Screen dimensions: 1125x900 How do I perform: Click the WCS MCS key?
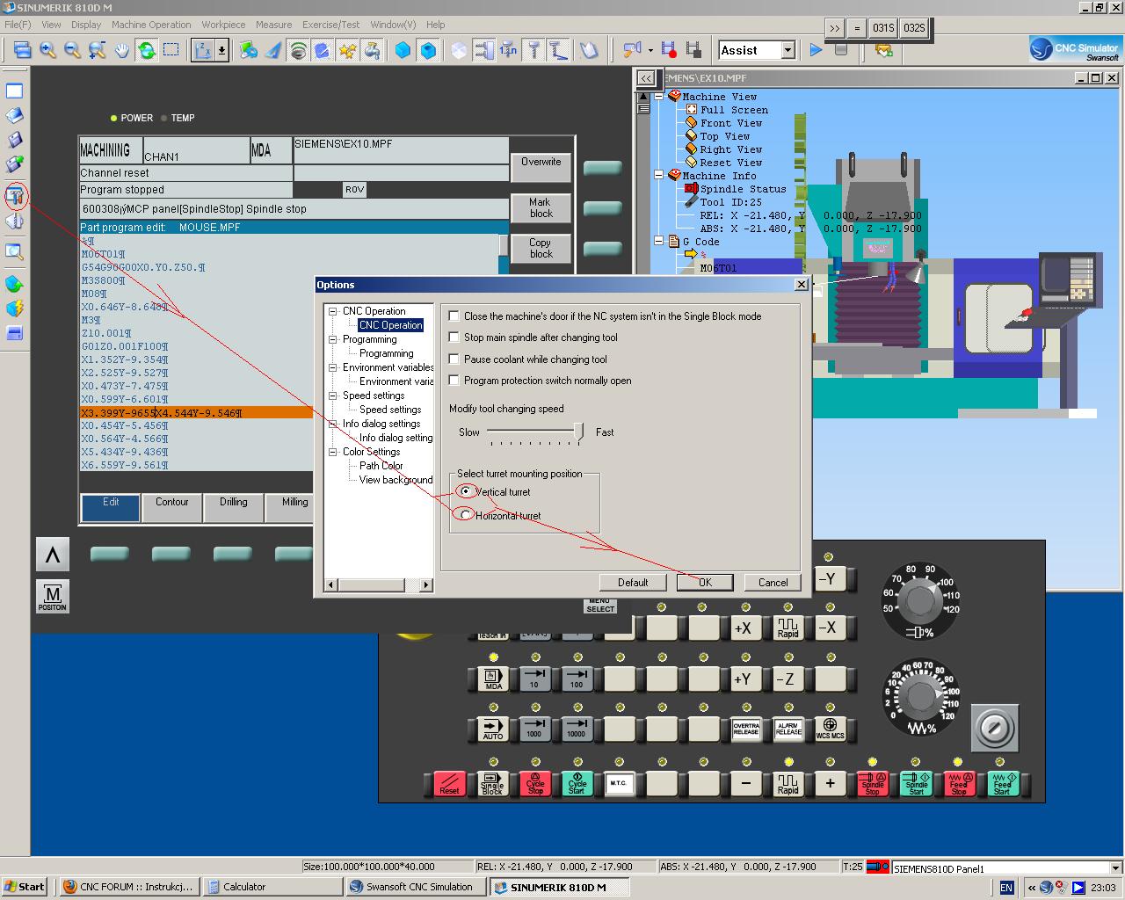tap(830, 729)
